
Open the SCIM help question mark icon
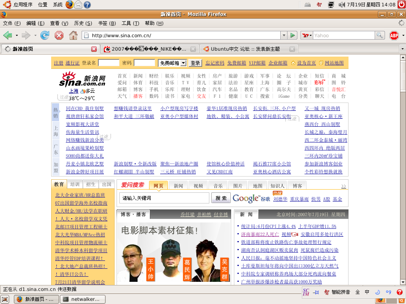pyautogui.click(x=400, y=292)
